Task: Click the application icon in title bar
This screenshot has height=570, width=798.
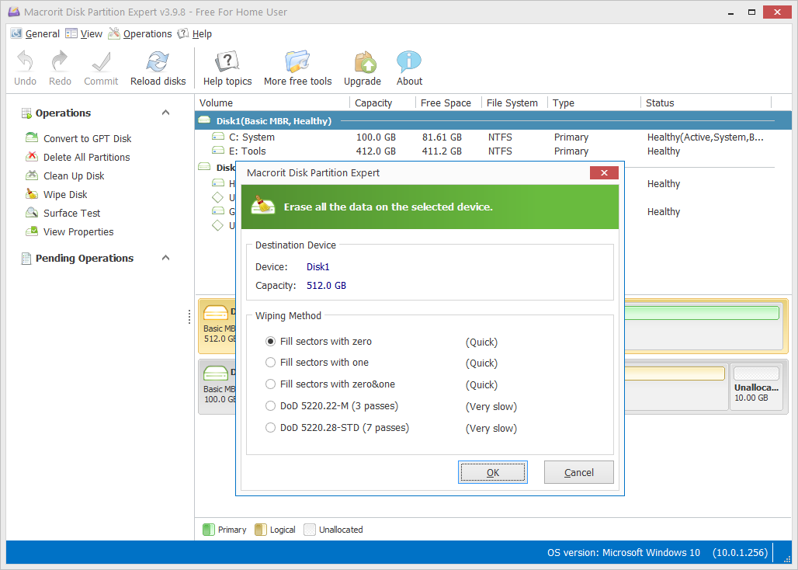Action: [x=14, y=11]
